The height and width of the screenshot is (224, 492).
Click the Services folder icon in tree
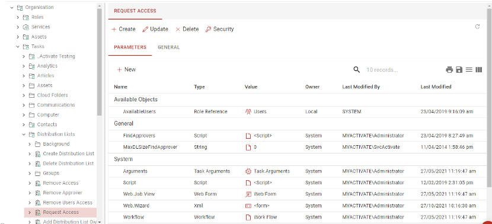pyautogui.click(x=25, y=27)
